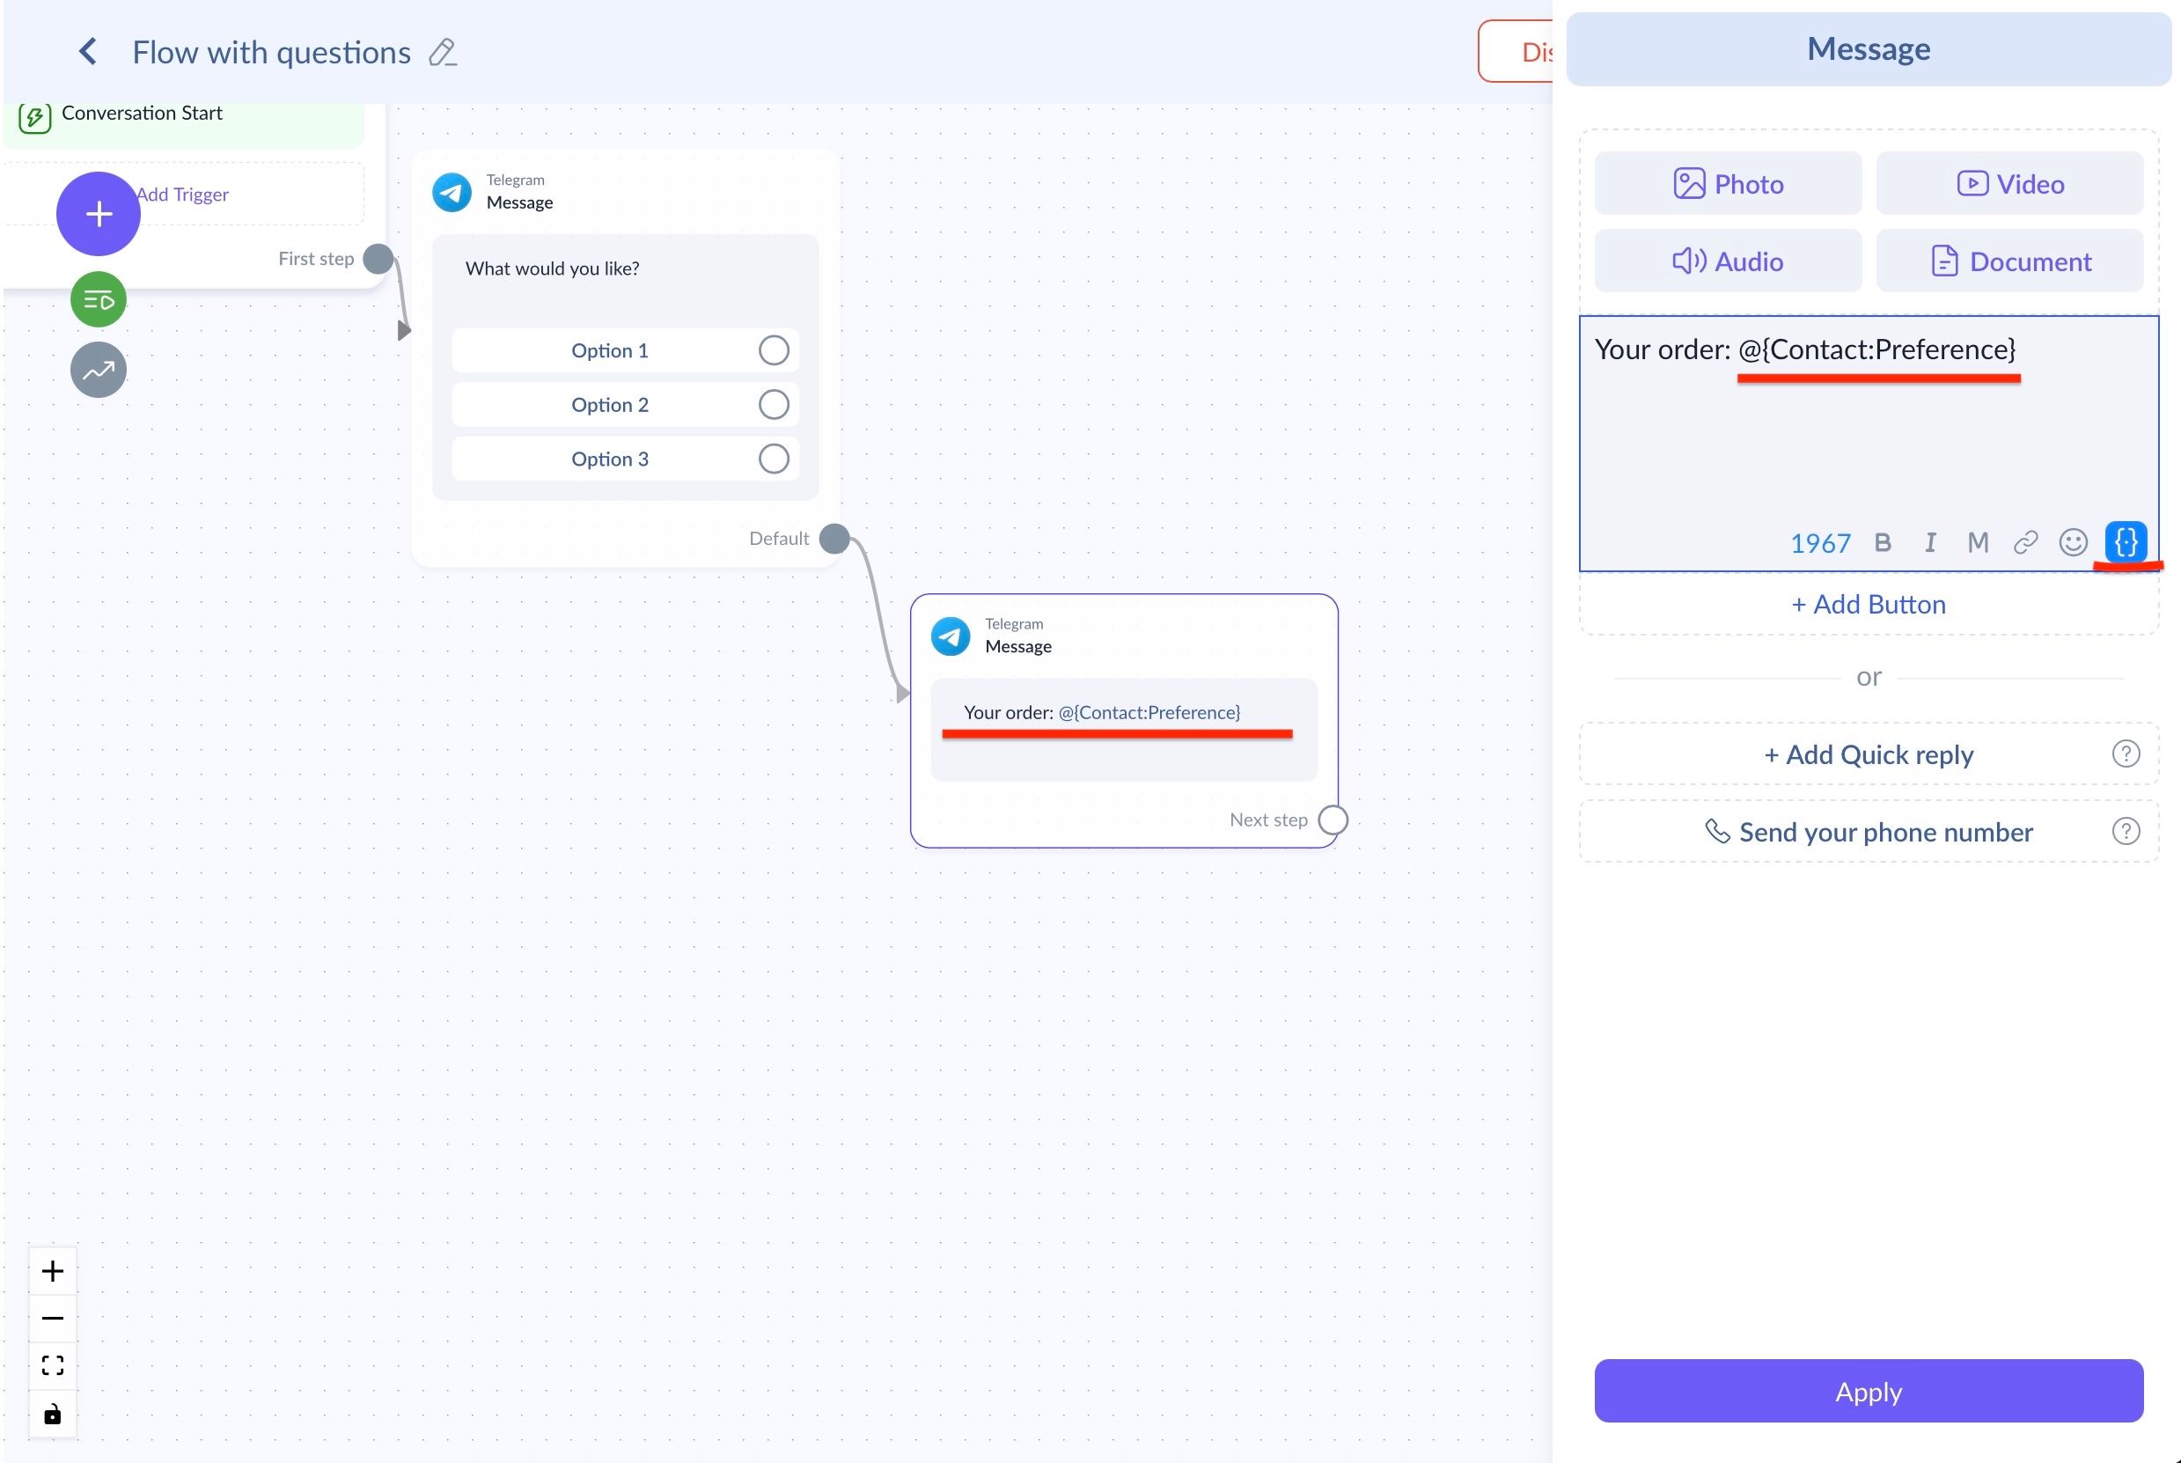
Task: Click Add Quick reply
Action: point(1868,754)
